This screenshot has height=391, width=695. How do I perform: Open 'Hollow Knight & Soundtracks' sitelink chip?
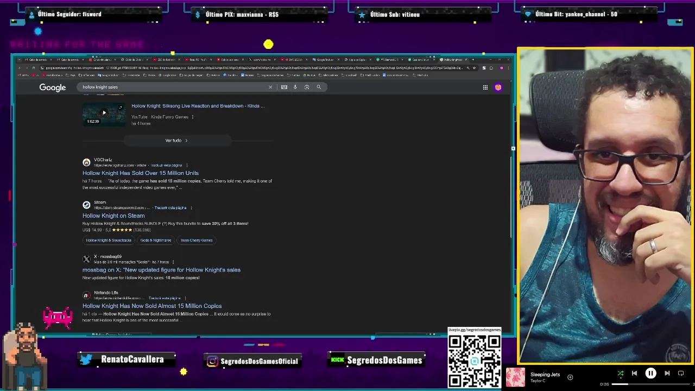coord(109,240)
